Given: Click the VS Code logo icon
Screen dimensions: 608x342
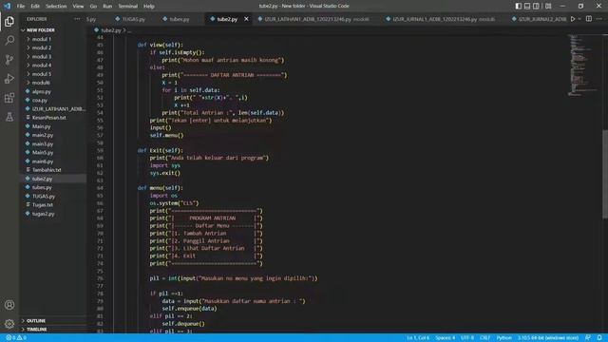Looking at the screenshot, I should (7, 6).
